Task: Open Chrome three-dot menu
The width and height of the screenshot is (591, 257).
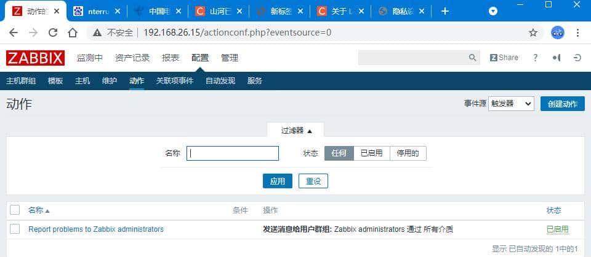Action: (577, 33)
